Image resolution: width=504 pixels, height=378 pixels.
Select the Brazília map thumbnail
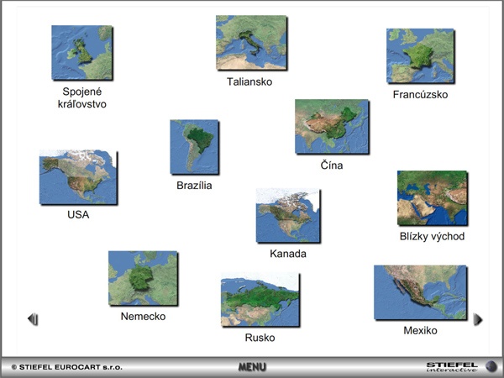(x=194, y=146)
